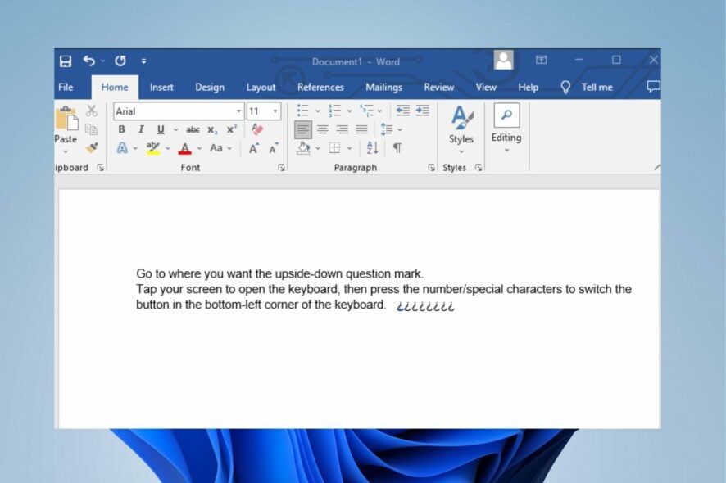Open the Review tab
Viewport: 726px width, 483px height.
click(x=439, y=87)
